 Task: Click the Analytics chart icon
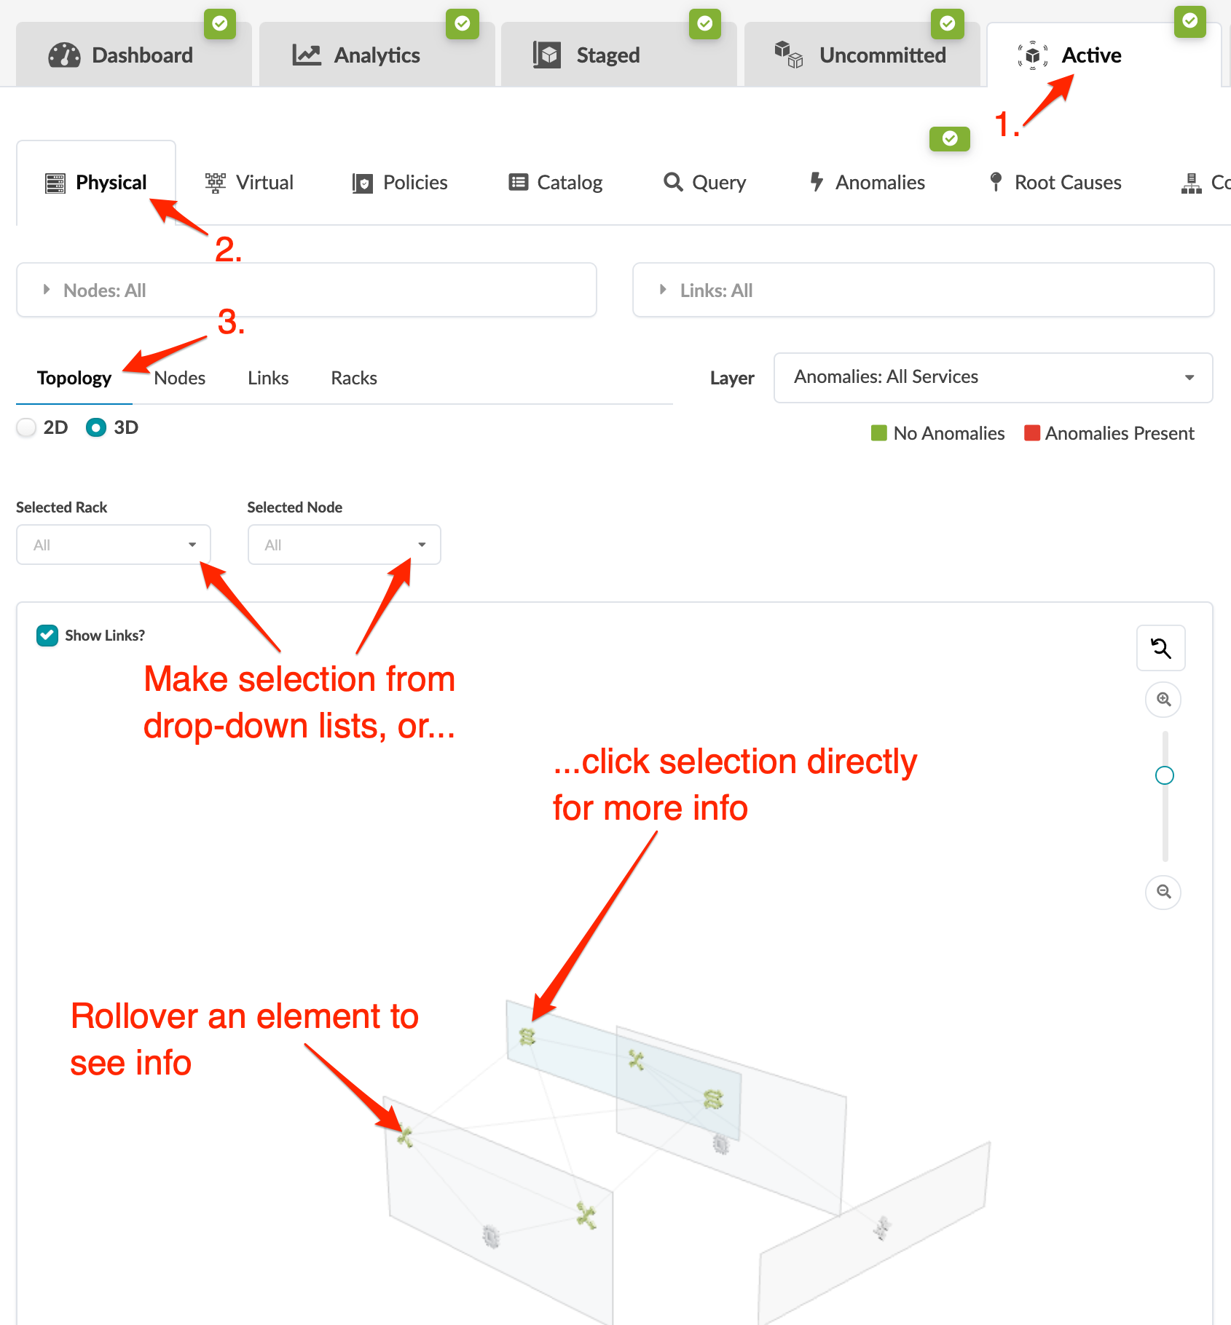pyautogui.click(x=307, y=55)
